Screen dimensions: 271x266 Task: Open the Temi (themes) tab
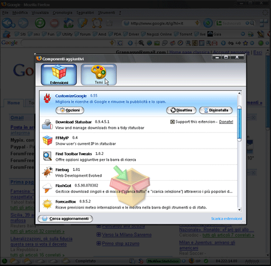coord(98,75)
